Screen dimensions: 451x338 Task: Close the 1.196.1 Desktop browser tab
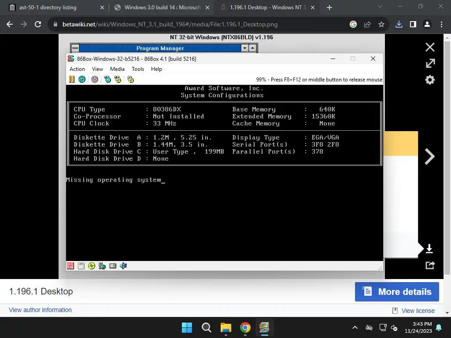(x=313, y=7)
